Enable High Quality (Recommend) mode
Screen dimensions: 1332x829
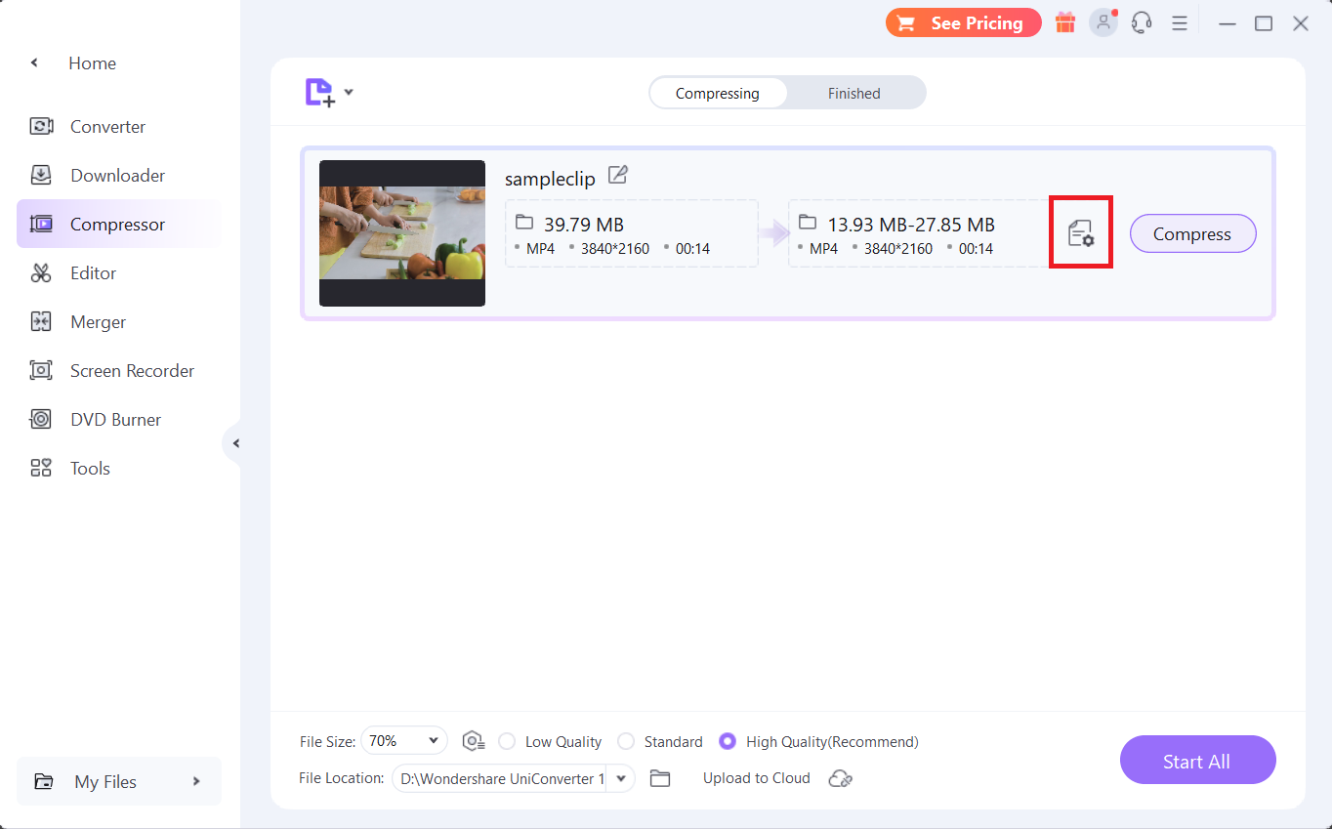727,741
